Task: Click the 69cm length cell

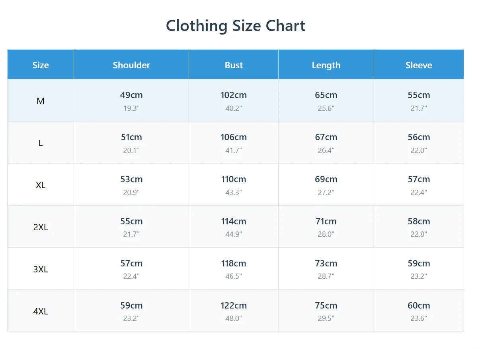Action: pos(326,179)
